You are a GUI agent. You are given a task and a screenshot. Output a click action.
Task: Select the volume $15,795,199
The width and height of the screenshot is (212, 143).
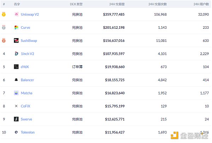pyautogui.click(x=115, y=106)
